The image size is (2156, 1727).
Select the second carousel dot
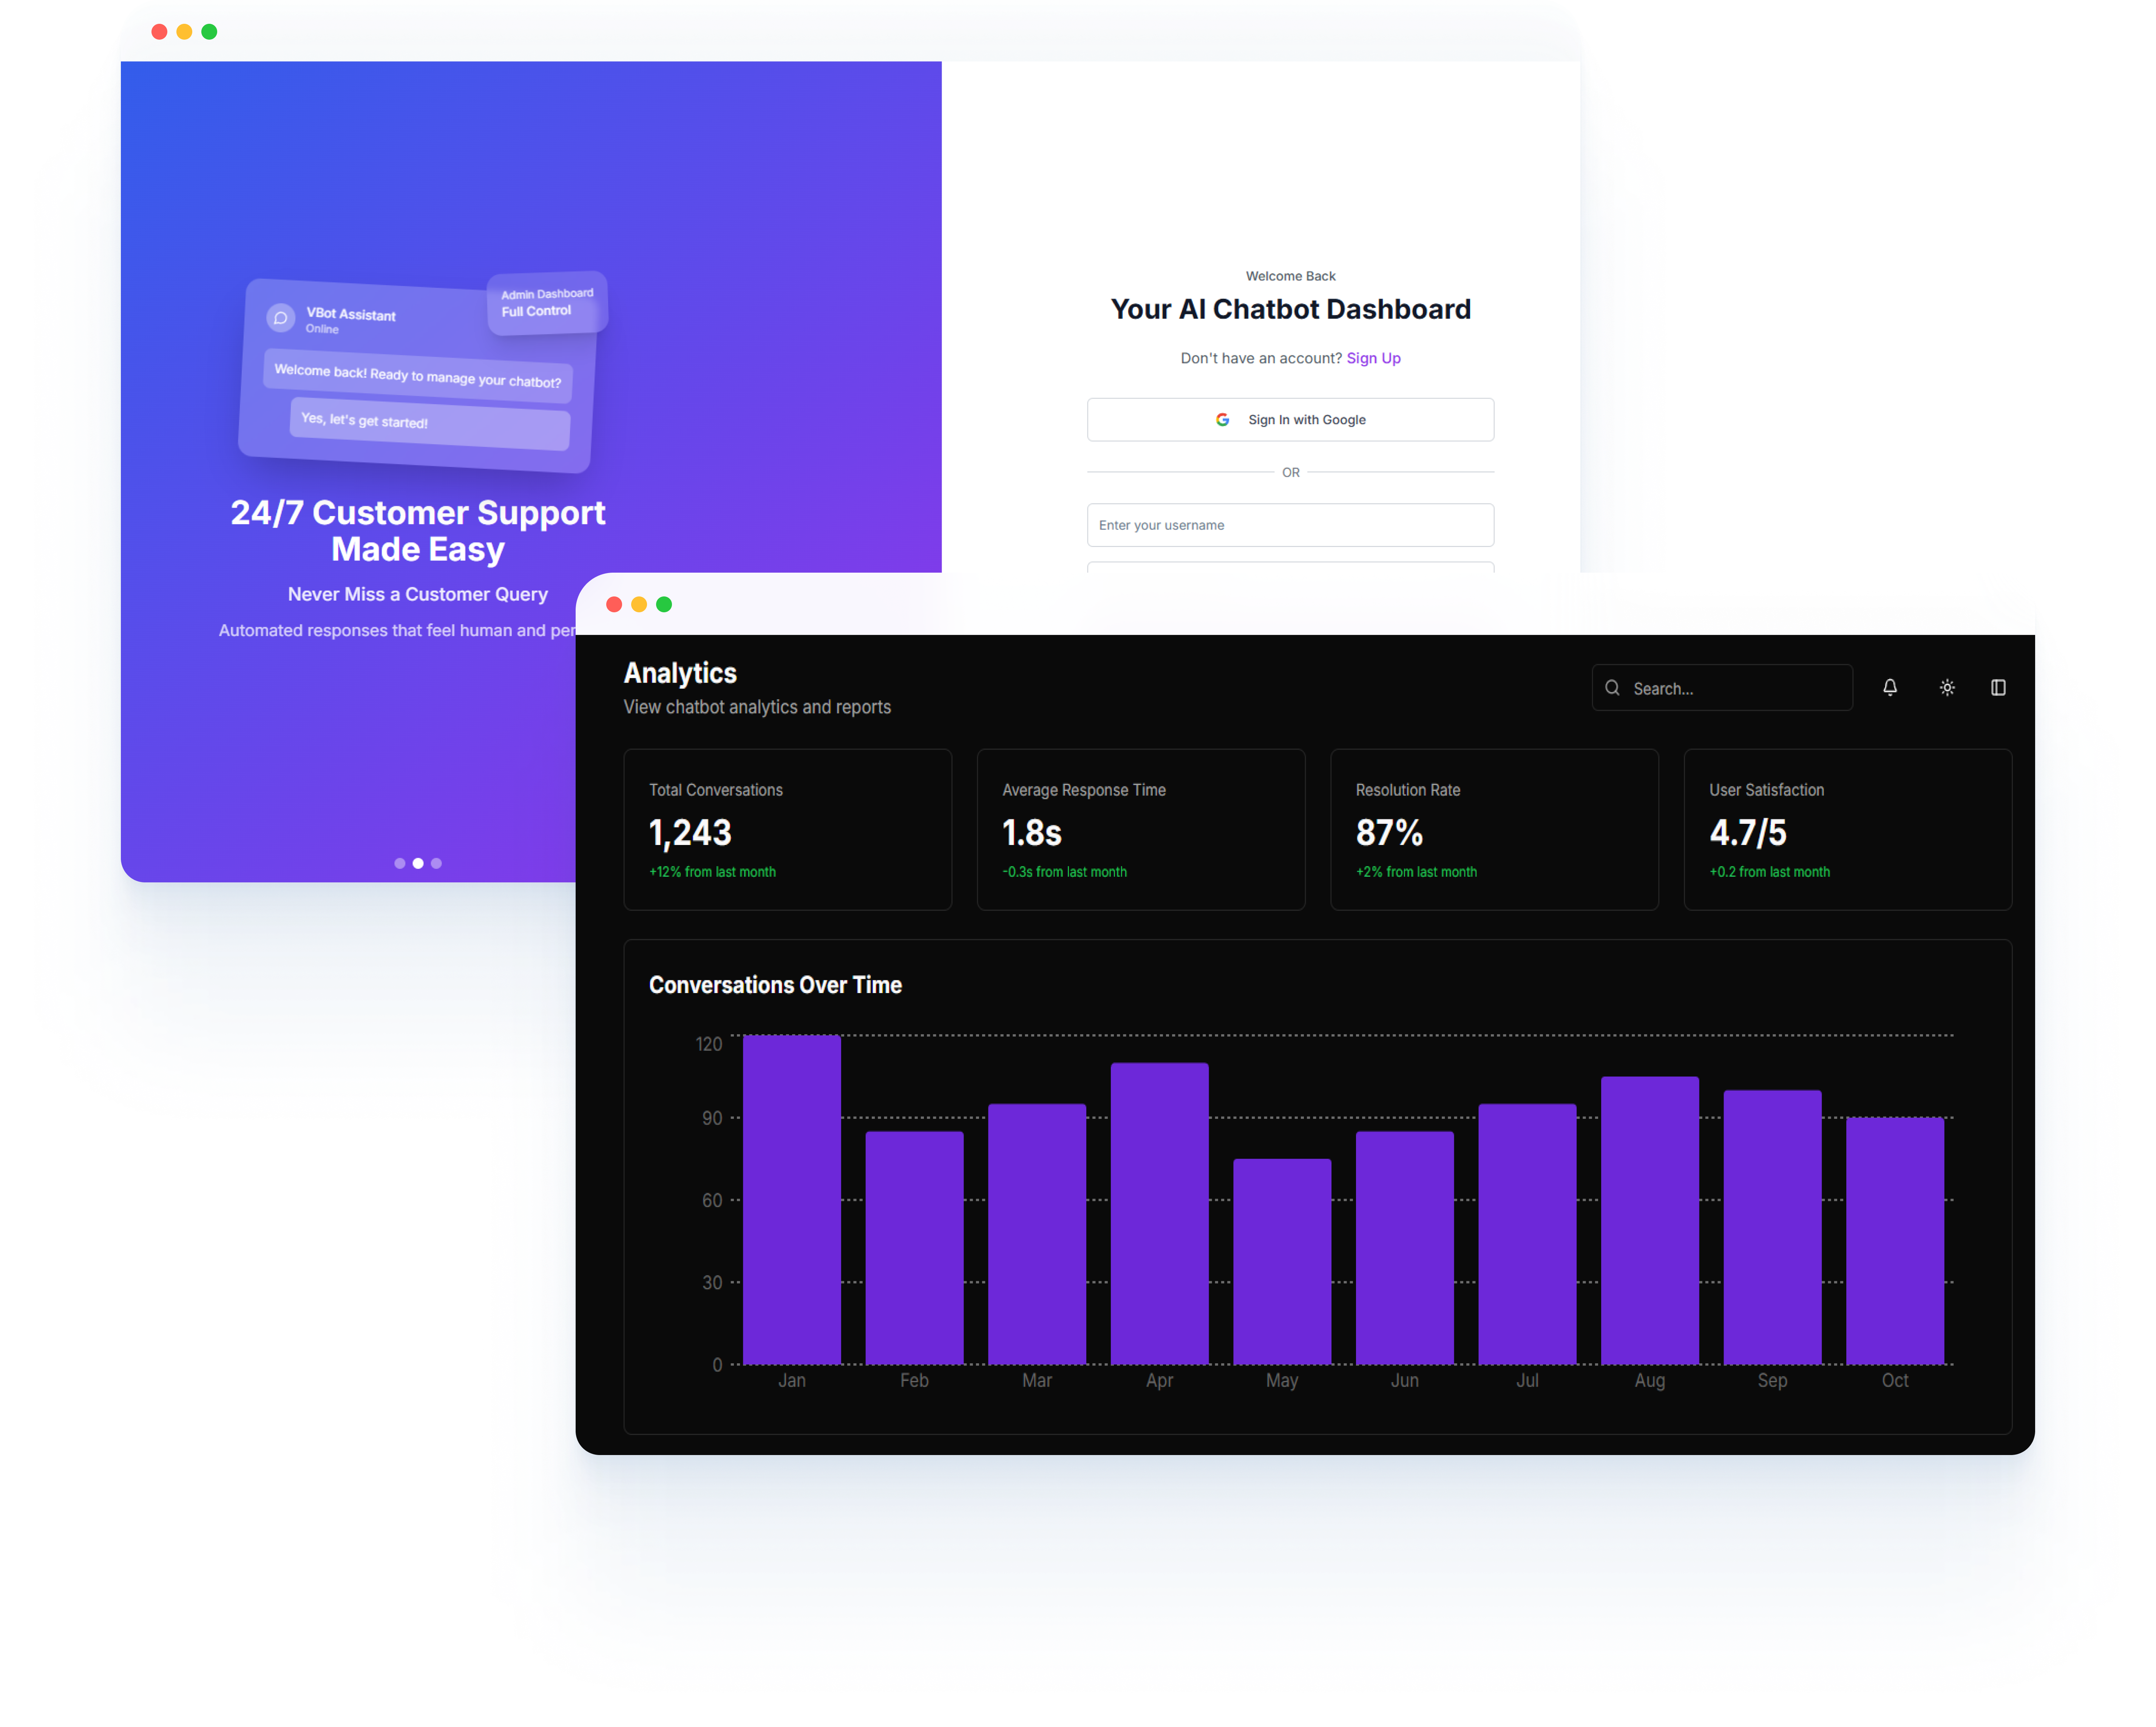click(418, 863)
